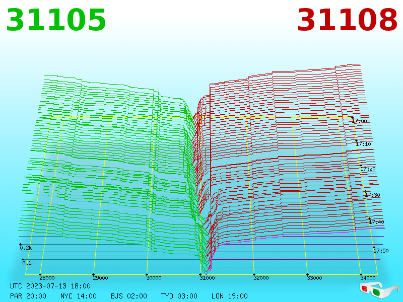Click the 17:50 time axis marker
403x302 pixels.
click(381, 251)
